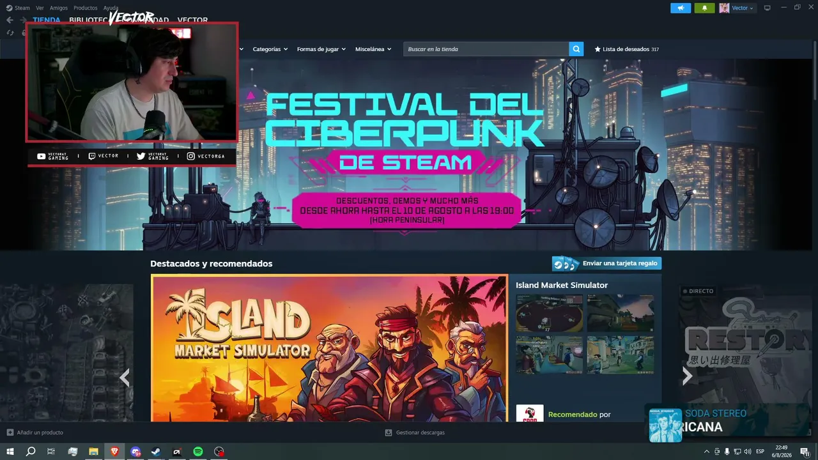Viewport: 818px width, 460px height.
Task: Open the Ver menu
Action: coord(40,8)
